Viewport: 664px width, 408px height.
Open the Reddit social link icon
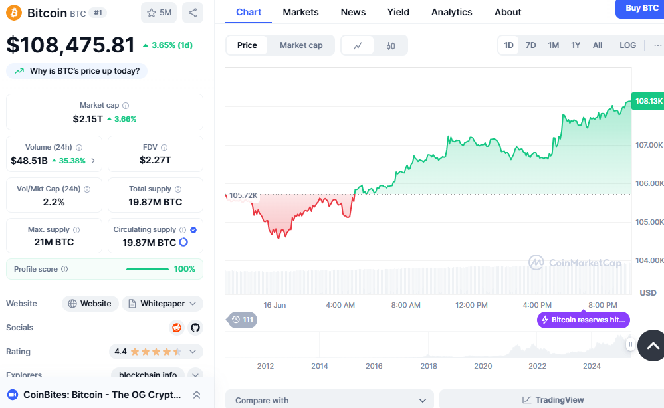[x=177, y=328]
